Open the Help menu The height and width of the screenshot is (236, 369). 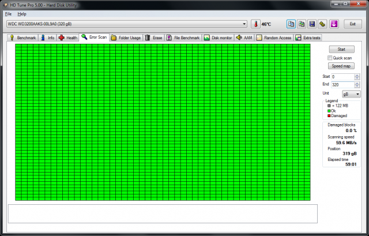click(x=22, y=13)
